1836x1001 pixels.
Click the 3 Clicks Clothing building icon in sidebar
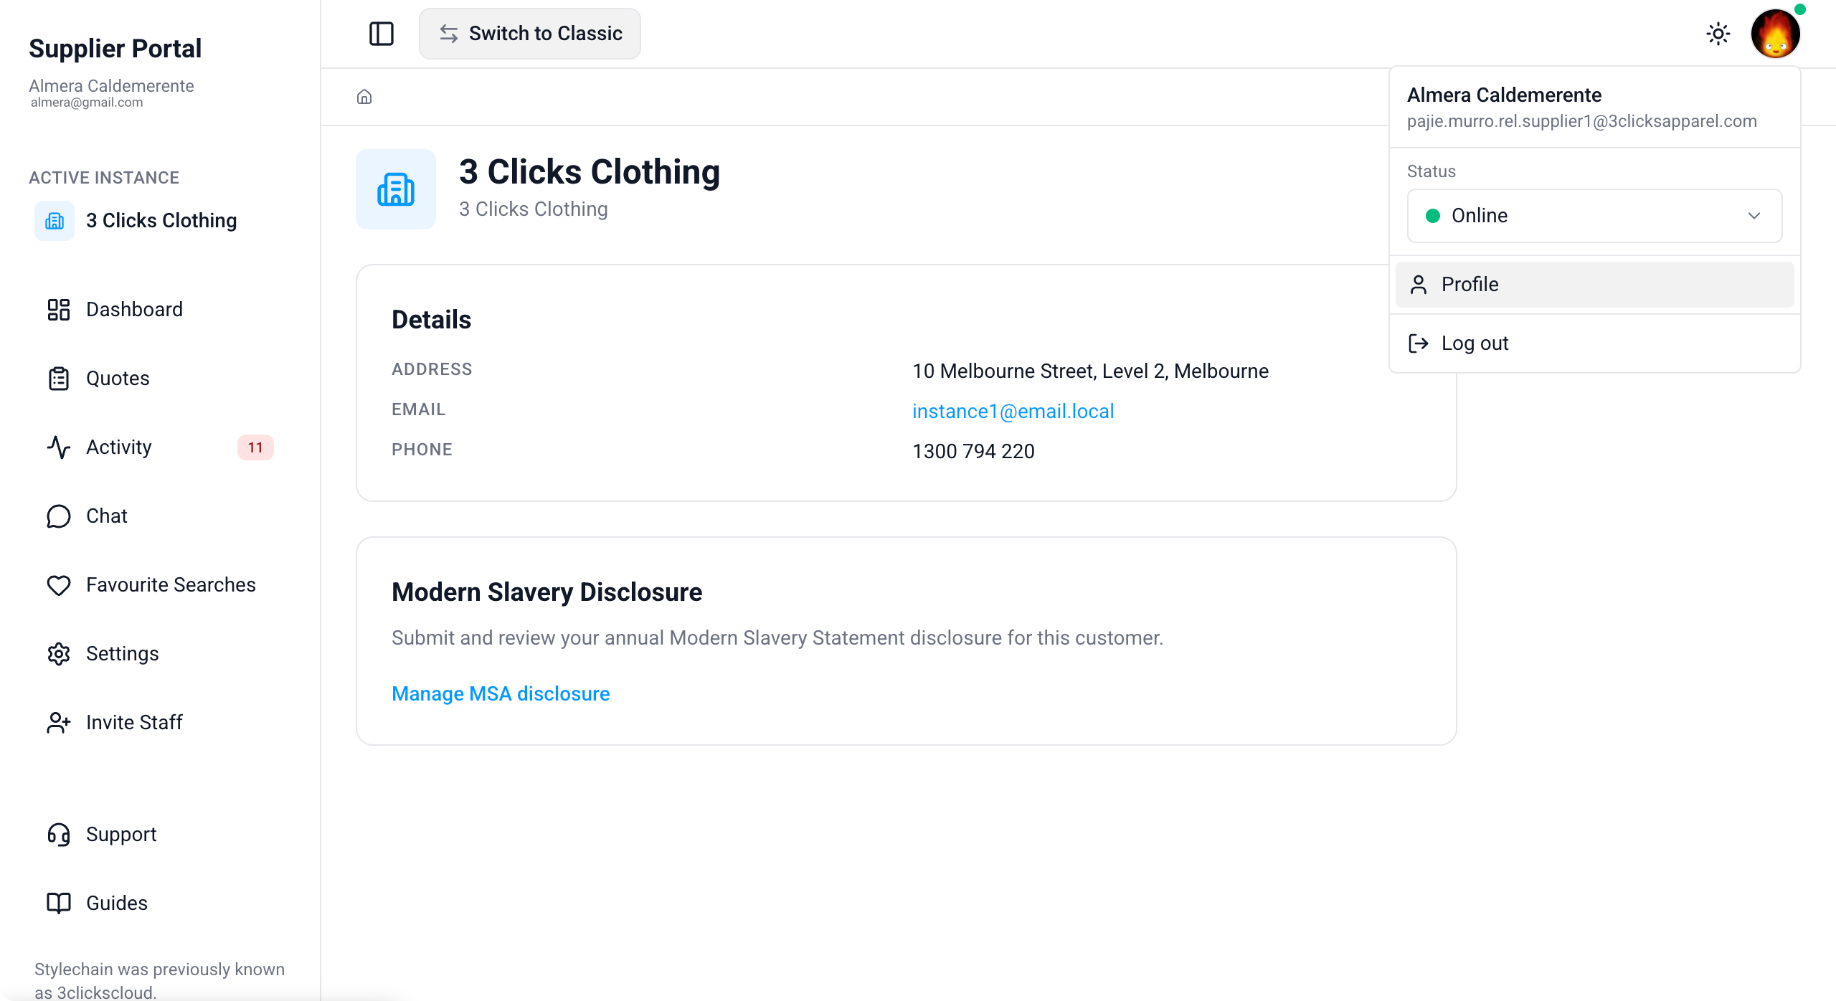(x=55, y=221)
